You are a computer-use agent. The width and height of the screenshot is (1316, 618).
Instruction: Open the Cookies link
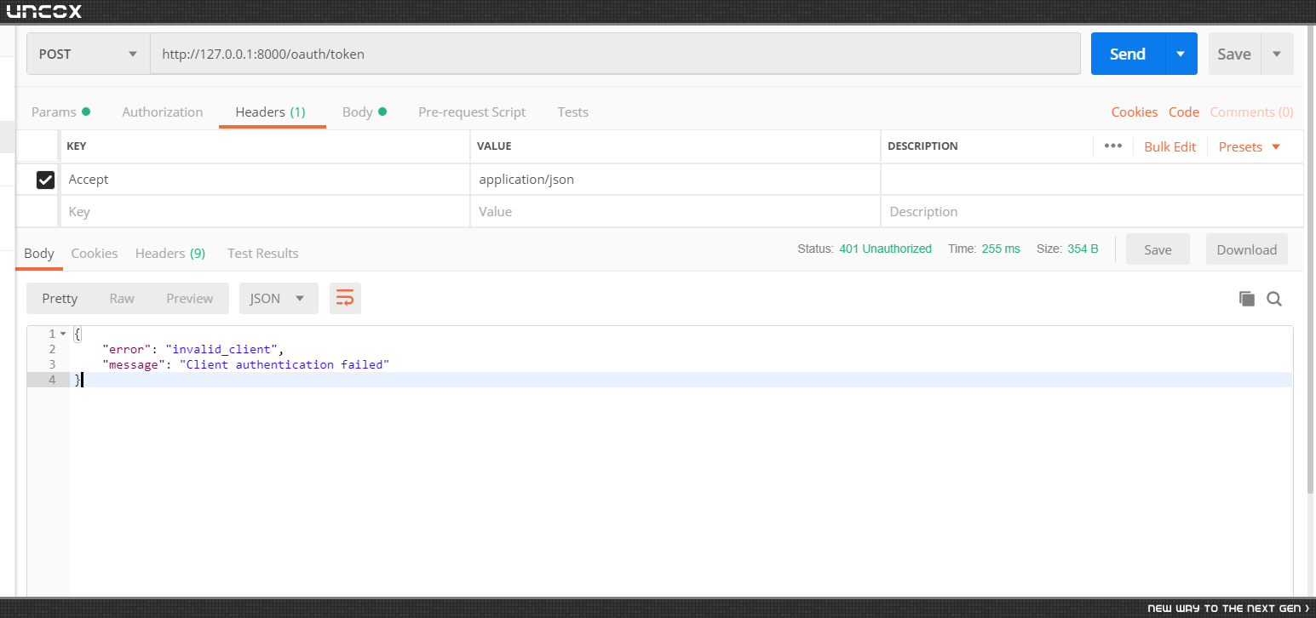tap(1134, 112)
